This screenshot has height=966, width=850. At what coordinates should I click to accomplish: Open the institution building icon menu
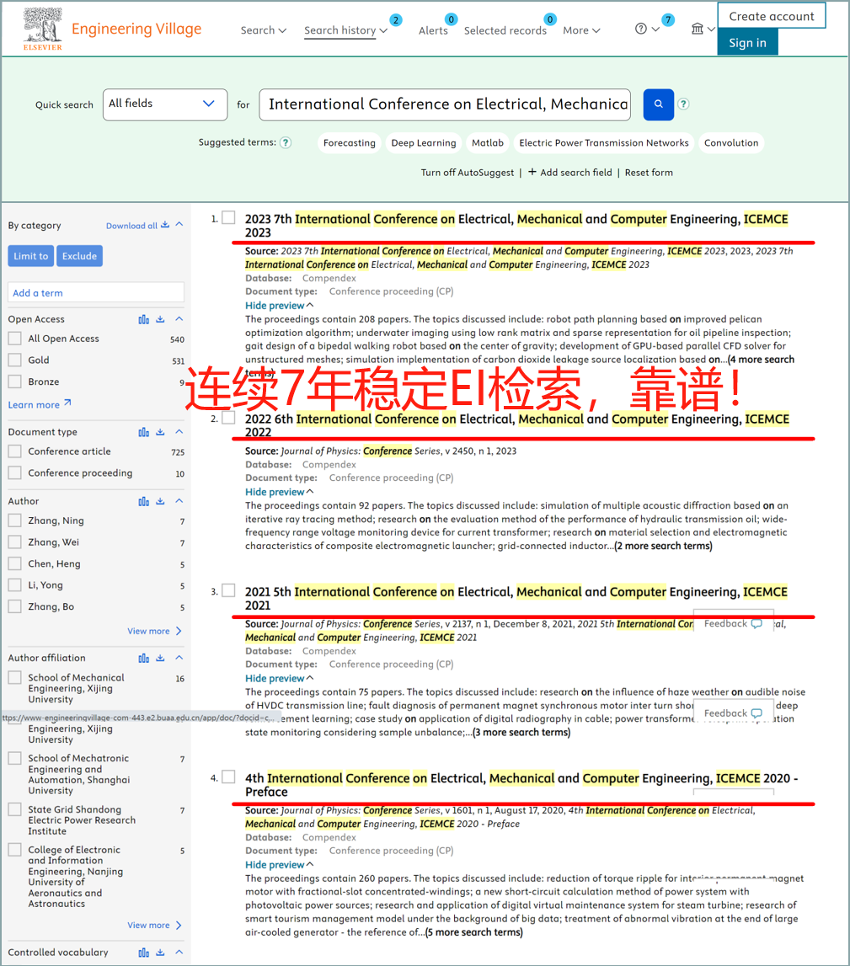[x=702, y=29]
